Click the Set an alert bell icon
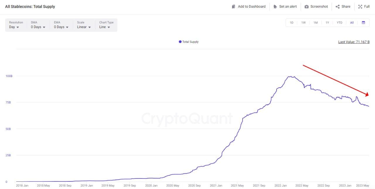375x189 pixels. click(275, 6)
